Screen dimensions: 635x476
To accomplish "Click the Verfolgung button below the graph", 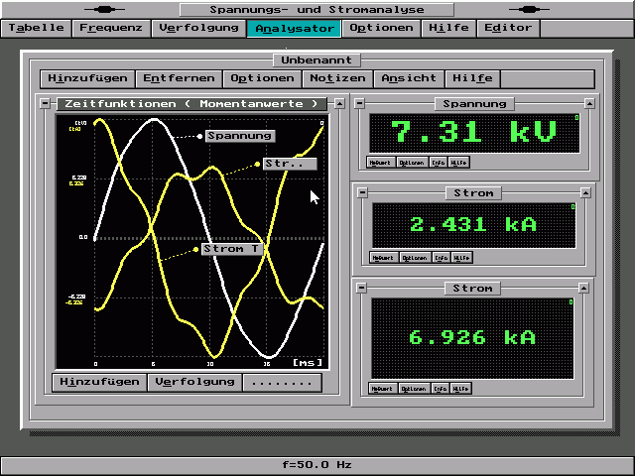I will click(194, 382).
